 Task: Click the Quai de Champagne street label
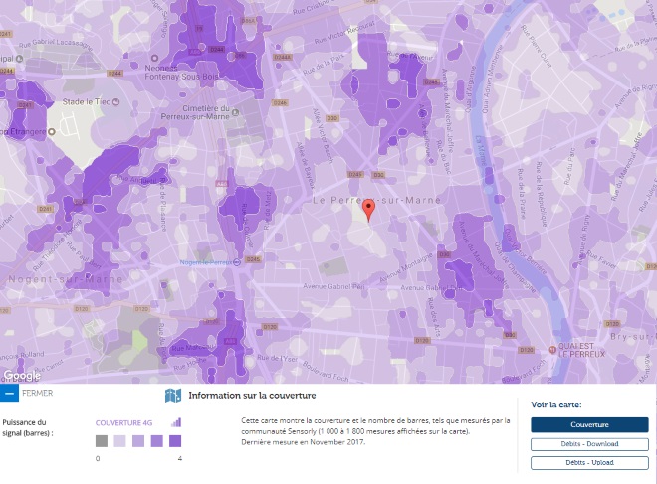[515, 267]
